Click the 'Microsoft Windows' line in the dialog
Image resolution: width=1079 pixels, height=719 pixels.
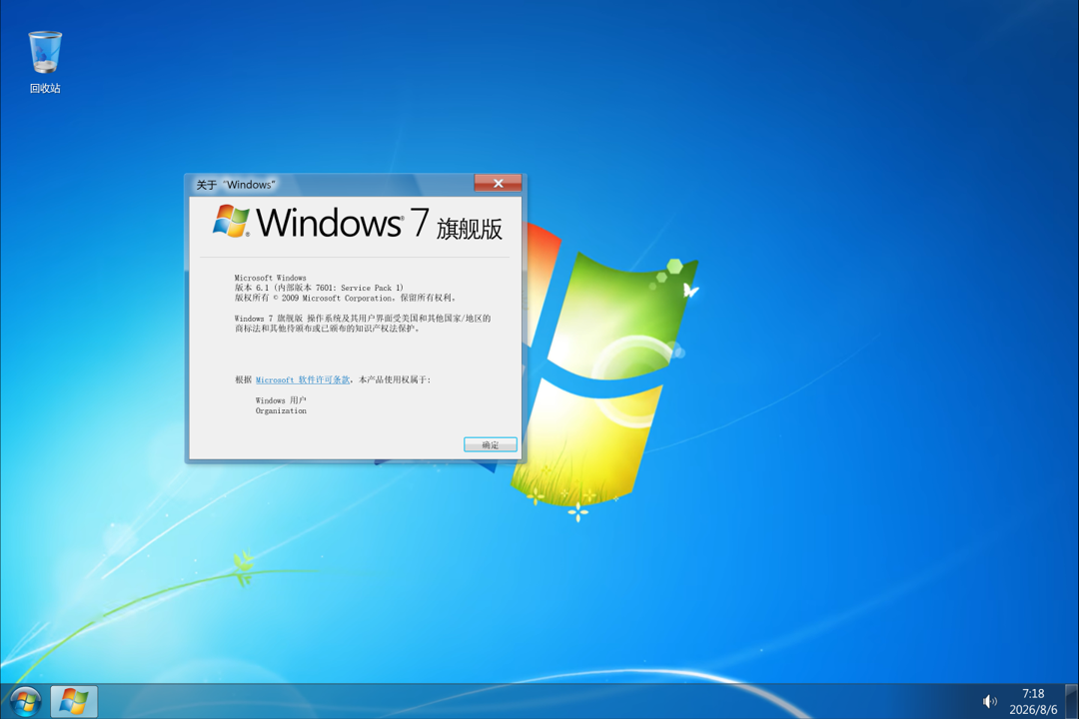tap(271, 278)
